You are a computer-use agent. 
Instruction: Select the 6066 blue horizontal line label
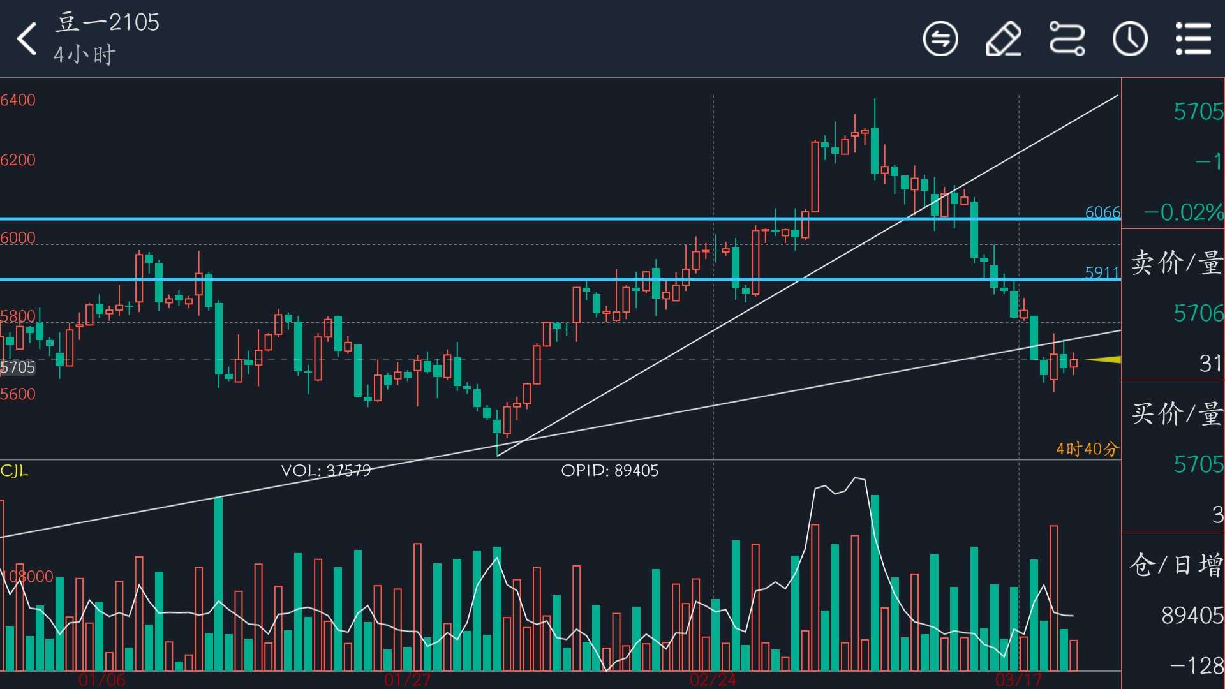tap(1102, 212)
